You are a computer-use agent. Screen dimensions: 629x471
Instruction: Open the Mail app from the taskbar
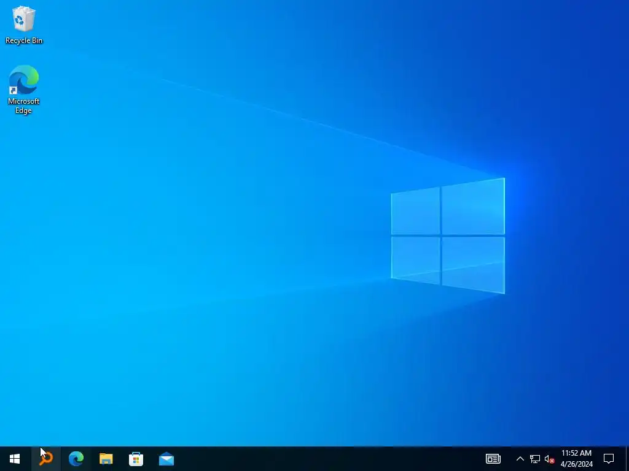coord(166,459)
